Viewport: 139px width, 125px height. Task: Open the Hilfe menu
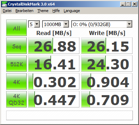[56, 11]
